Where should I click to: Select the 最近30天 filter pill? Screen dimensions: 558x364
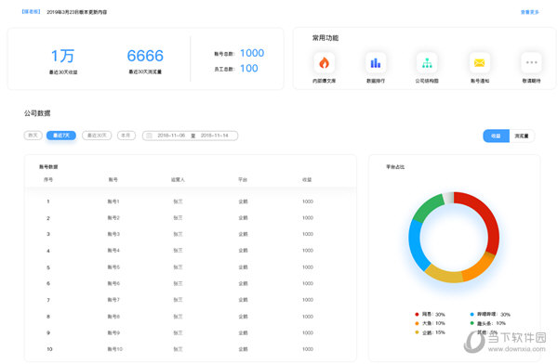(x=97, y=136)
